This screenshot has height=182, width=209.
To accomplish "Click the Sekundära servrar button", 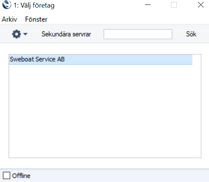I will [x=66, y=34].
